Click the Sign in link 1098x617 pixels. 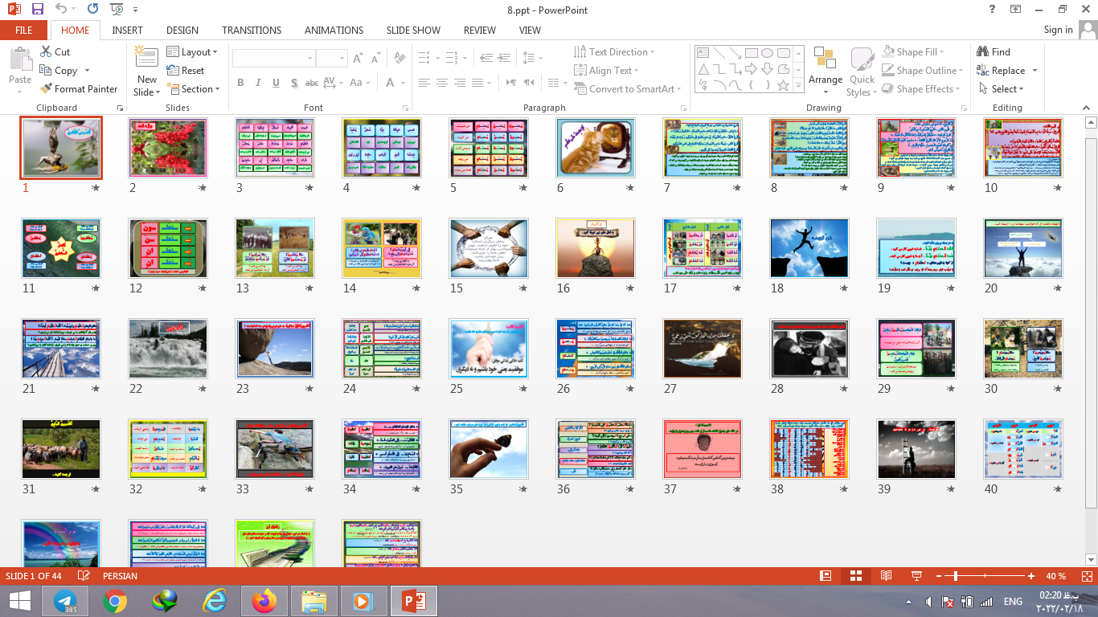click(x=1058, y=30)
